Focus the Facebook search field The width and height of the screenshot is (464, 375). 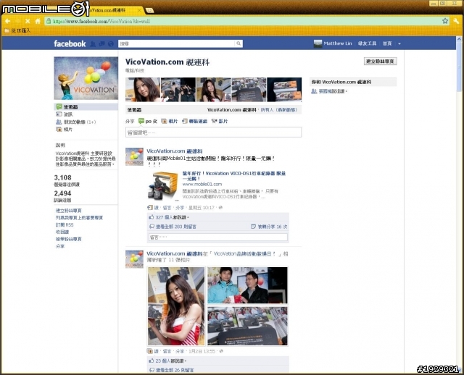[177, 43]
